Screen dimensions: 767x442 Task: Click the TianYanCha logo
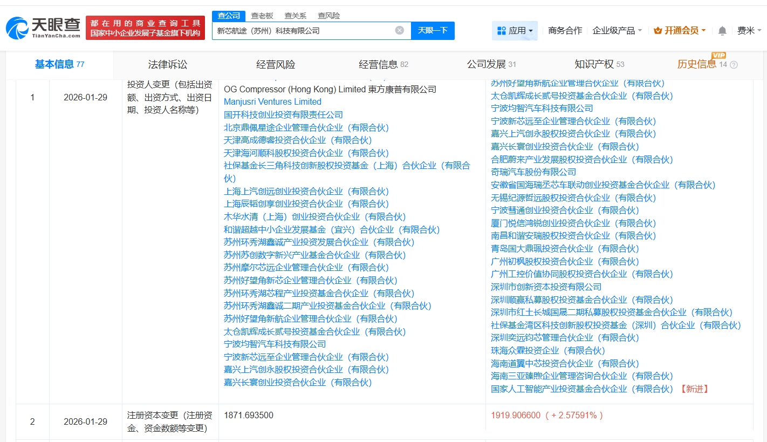(43, 28)
